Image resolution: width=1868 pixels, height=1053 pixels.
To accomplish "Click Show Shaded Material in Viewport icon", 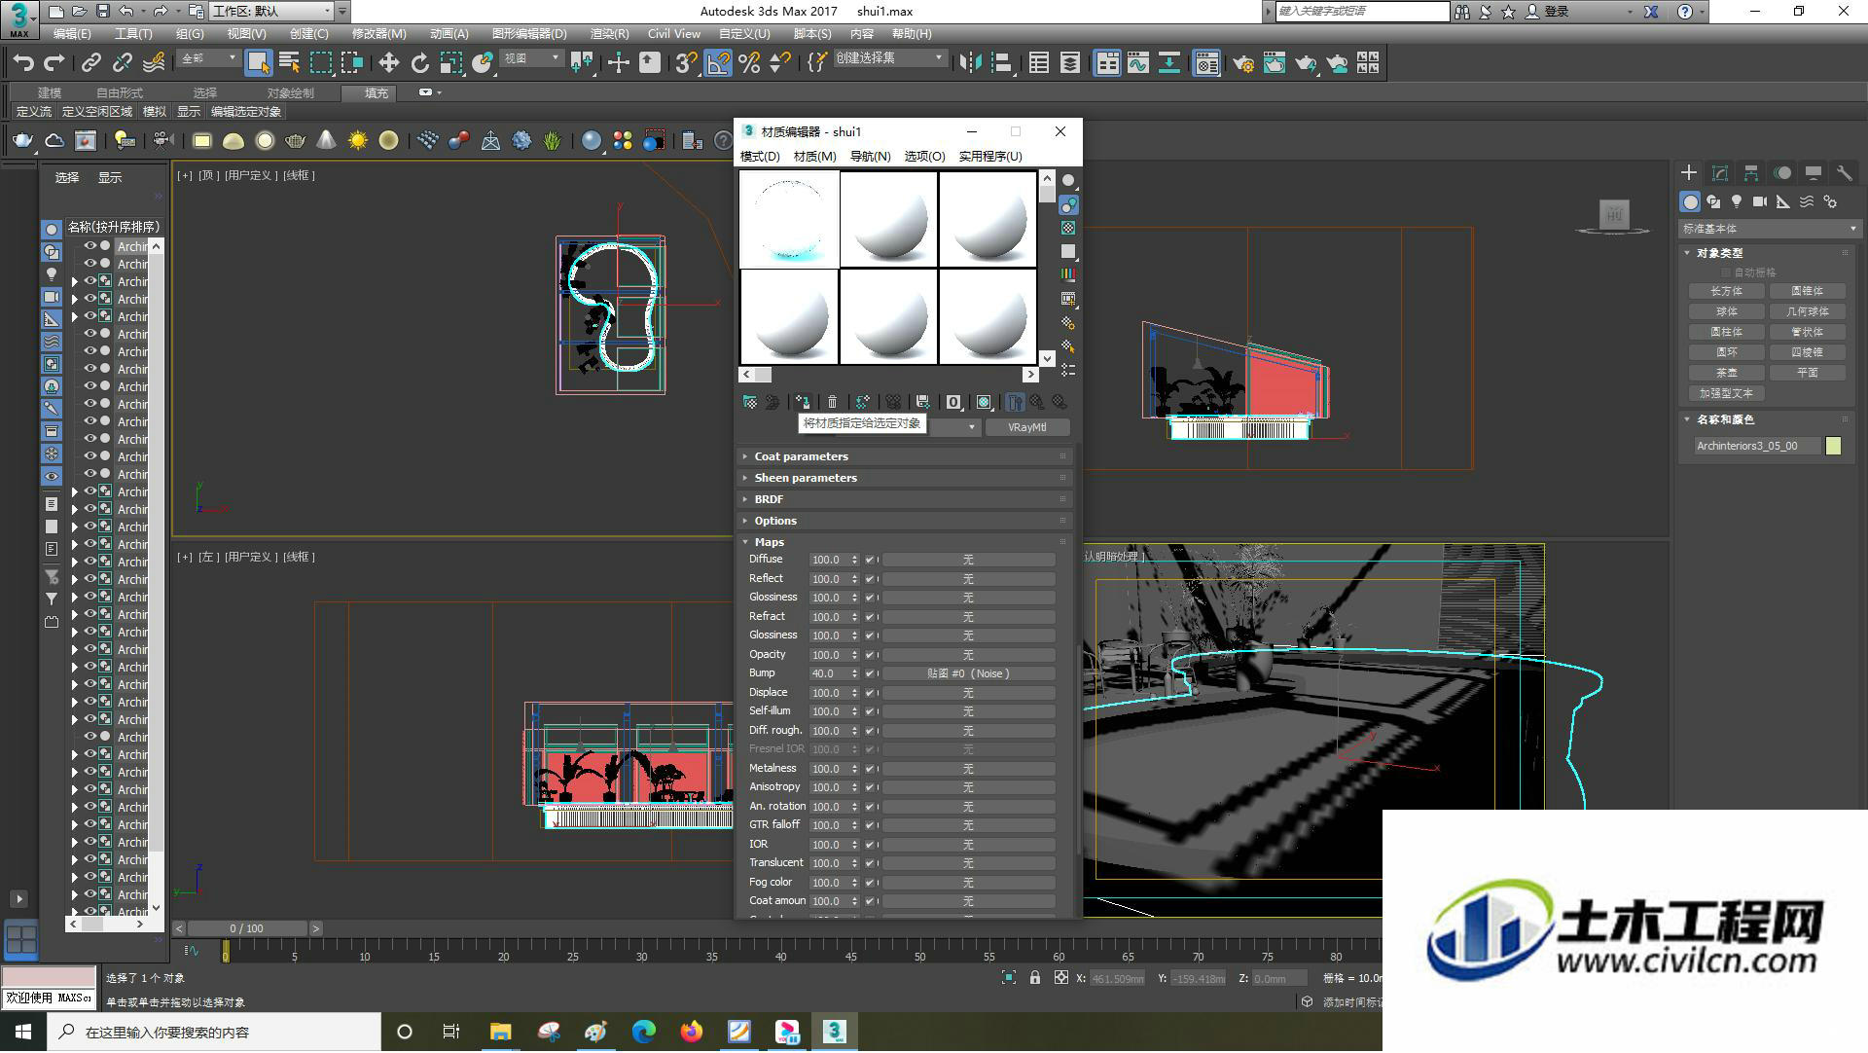I will tap(984, 402).
